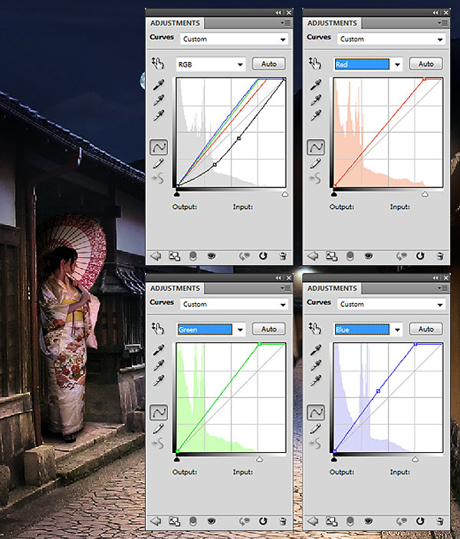460x539 pixels.
Task: Toggle layer visibility eye in Green panel
Action: [211, 521]
